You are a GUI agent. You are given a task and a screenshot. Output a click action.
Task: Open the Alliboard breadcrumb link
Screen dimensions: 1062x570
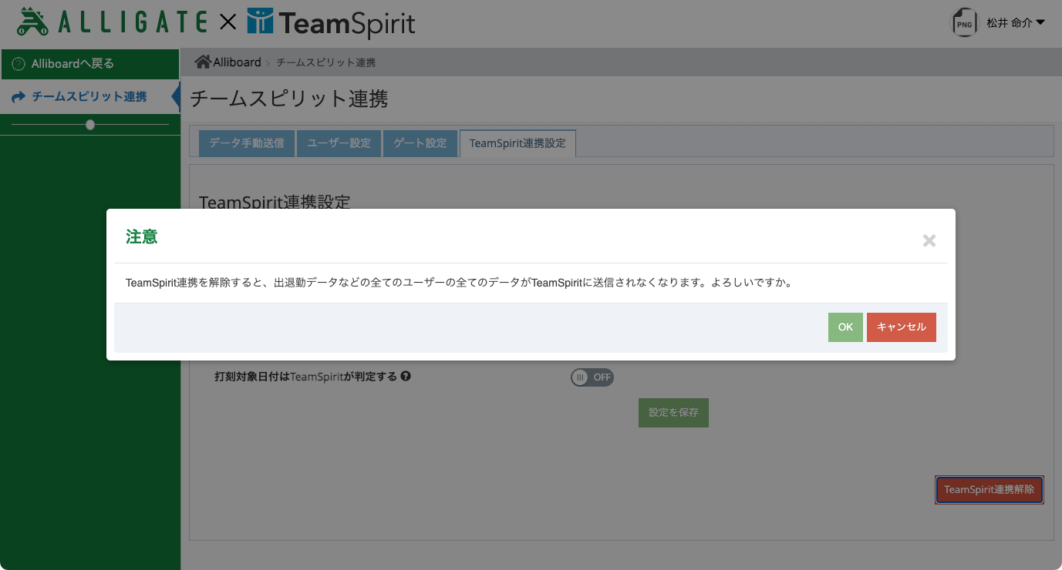coord(237,62)
